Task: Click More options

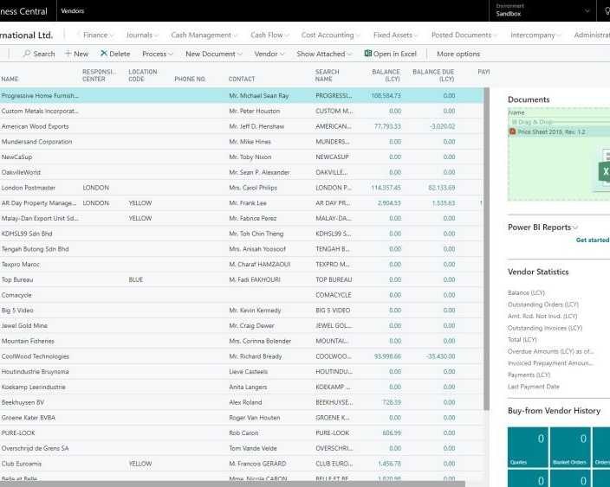Action: [458, 54]
